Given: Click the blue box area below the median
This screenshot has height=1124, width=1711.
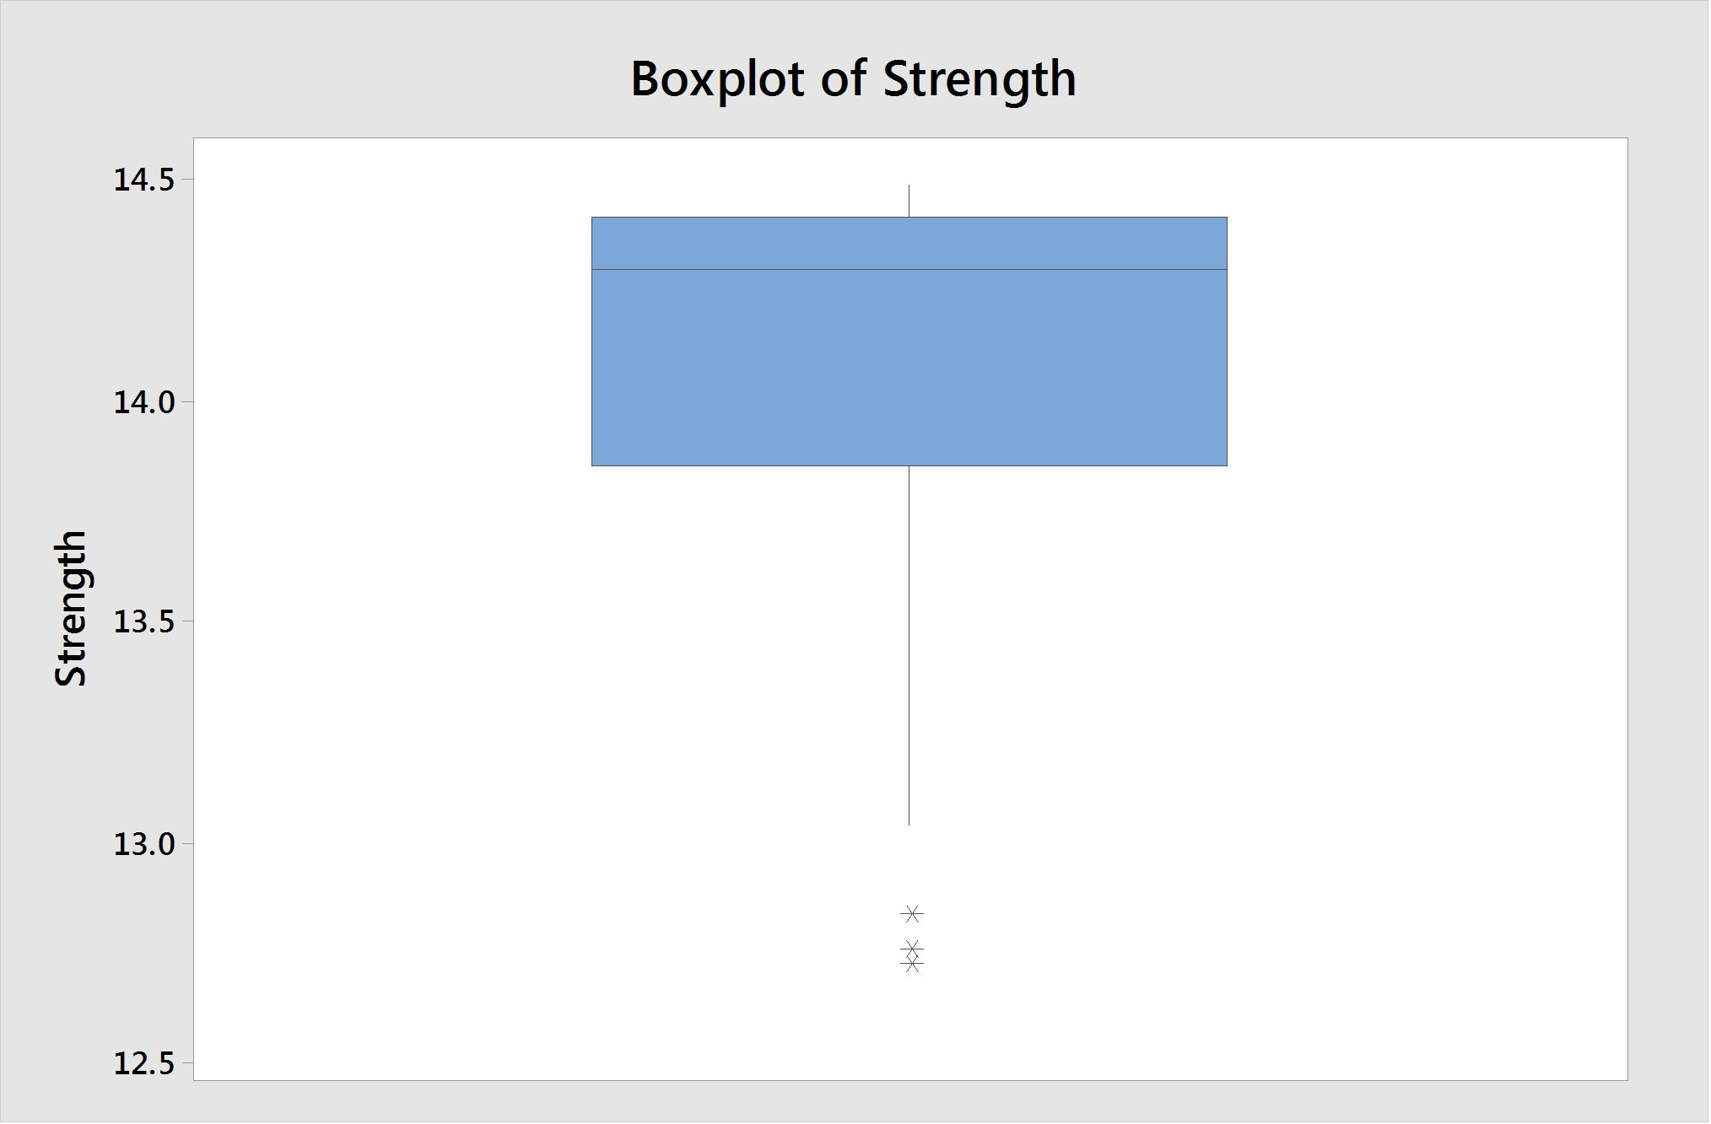Looking at the screenshot, I should click(909, 368).
